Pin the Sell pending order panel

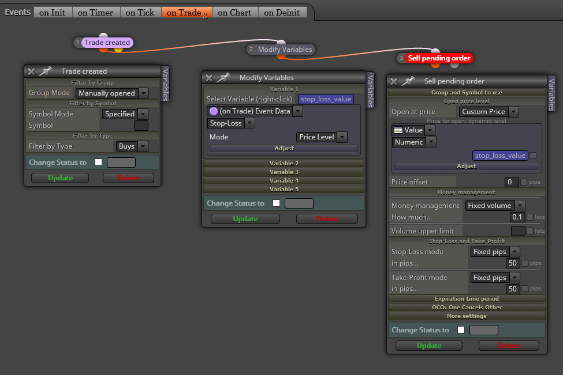point(408,81)
